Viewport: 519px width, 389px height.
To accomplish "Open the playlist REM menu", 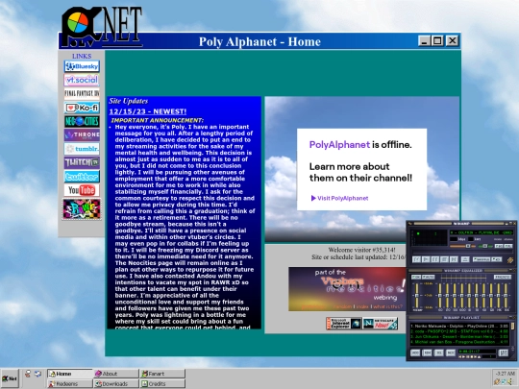I will [x=427, y=353].
